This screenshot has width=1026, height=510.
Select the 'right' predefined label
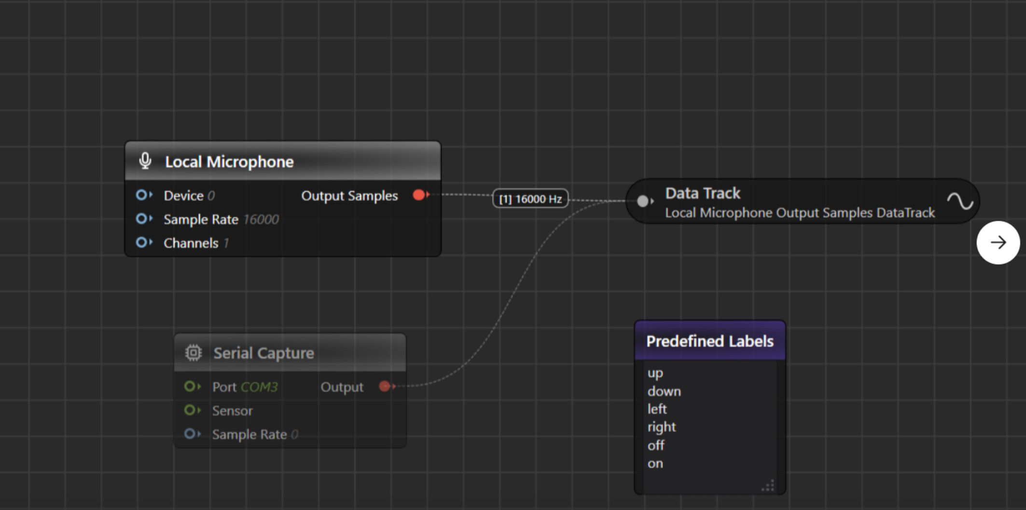[662, 427]
